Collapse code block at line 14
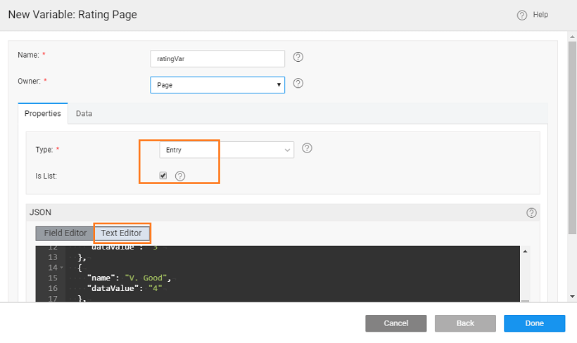This screenshot has width=577, height=343. pos(62,268)
